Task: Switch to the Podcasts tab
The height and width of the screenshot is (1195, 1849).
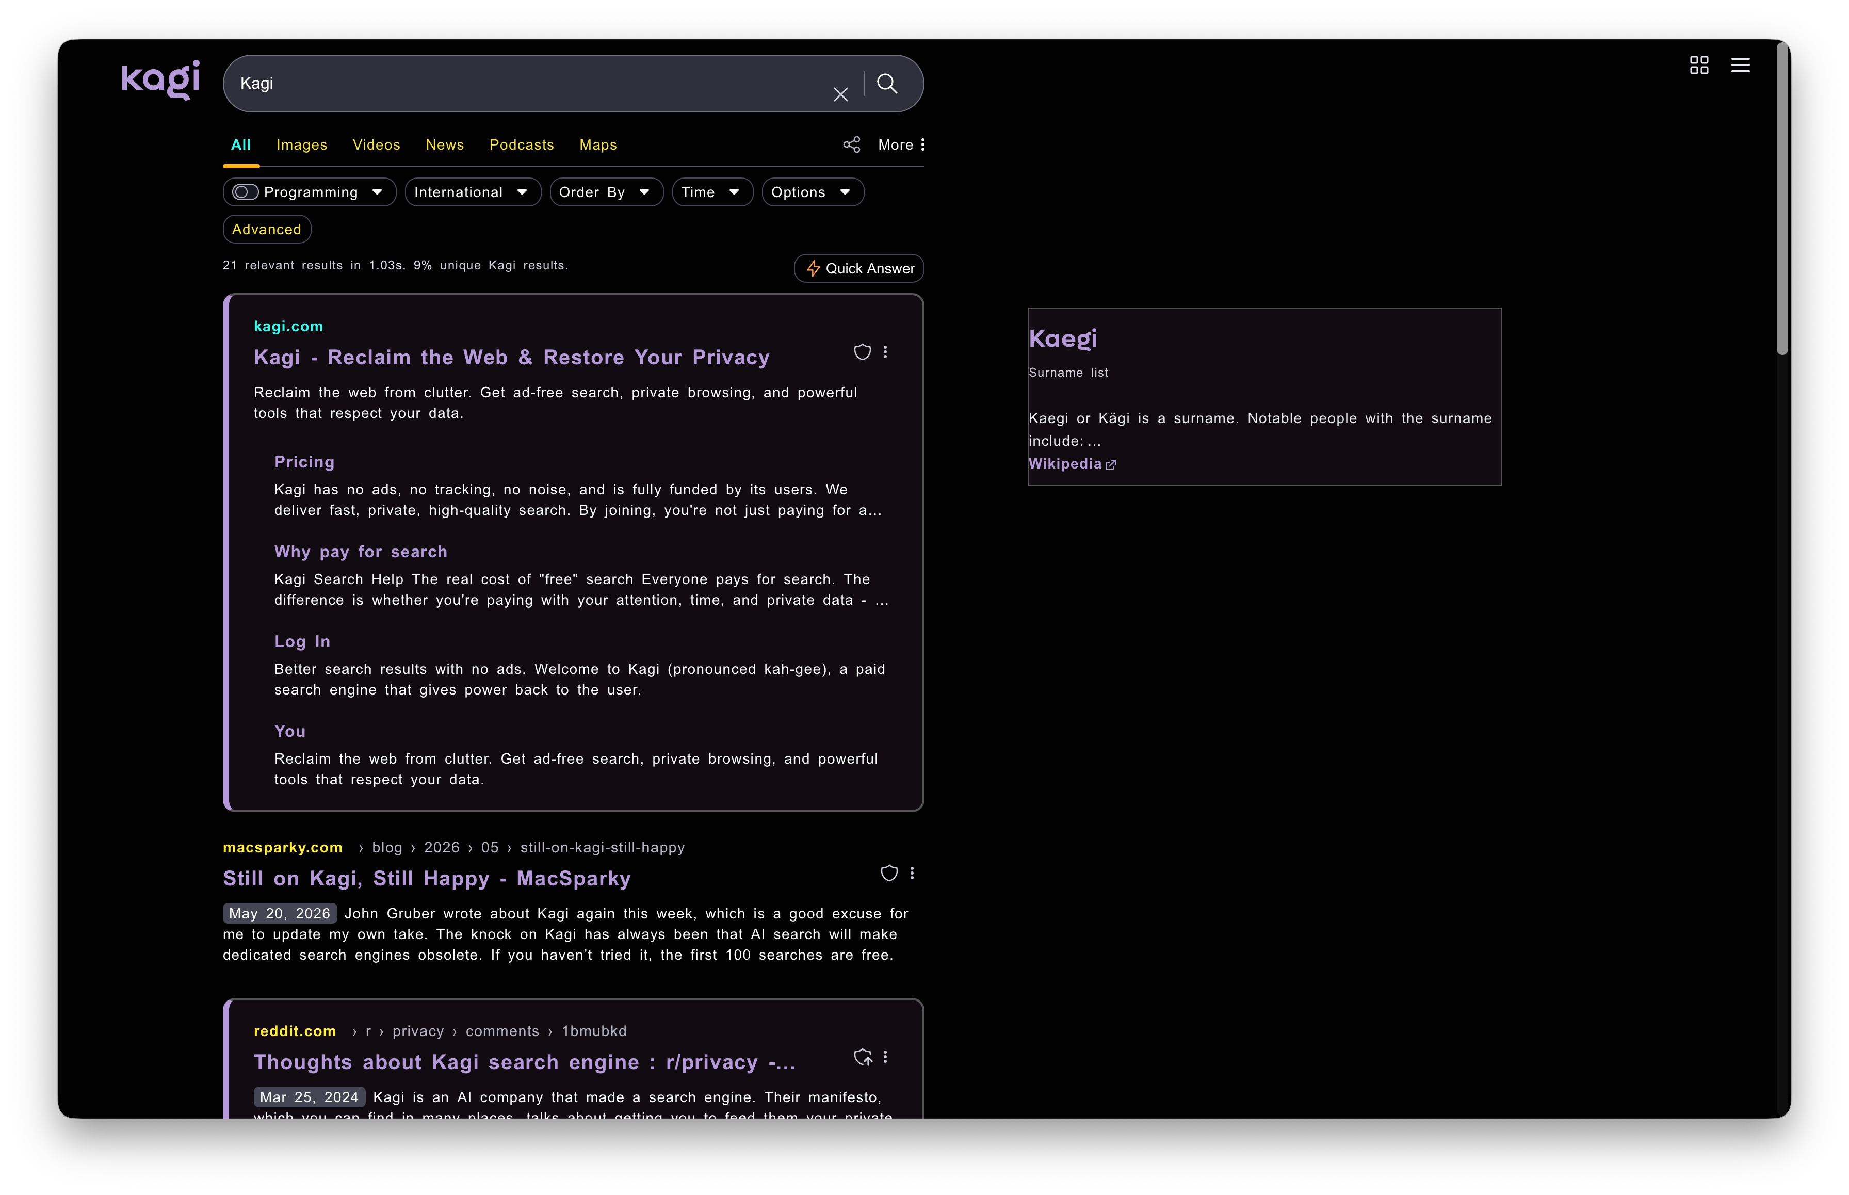Action: point(522,145)
